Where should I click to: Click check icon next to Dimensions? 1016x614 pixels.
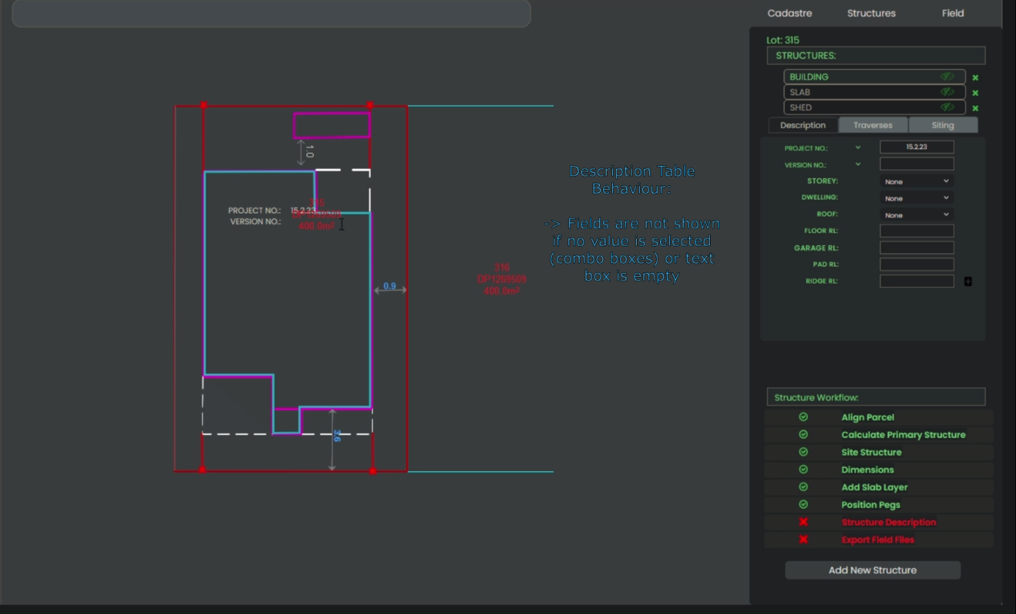(x=803, y=470)
